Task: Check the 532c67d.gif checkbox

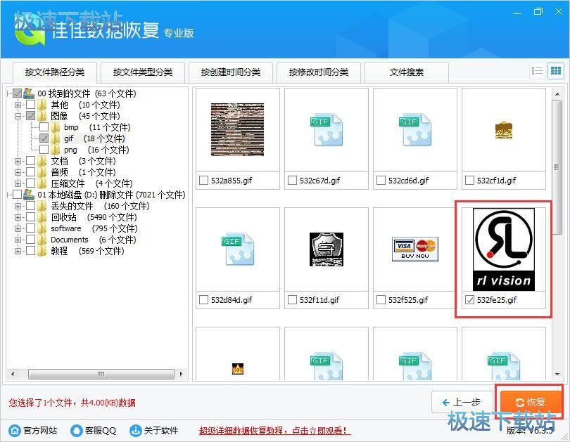Action: [x=292, y=181]
